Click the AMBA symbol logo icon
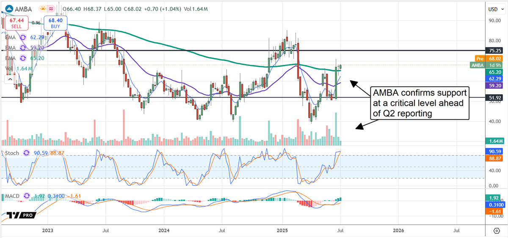The height and width of the screenshot is (238, 508). pos(8,9)
